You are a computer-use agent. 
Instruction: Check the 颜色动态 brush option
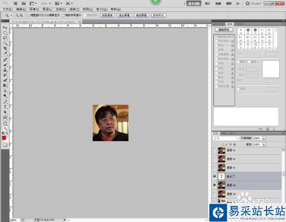[216, 59]
